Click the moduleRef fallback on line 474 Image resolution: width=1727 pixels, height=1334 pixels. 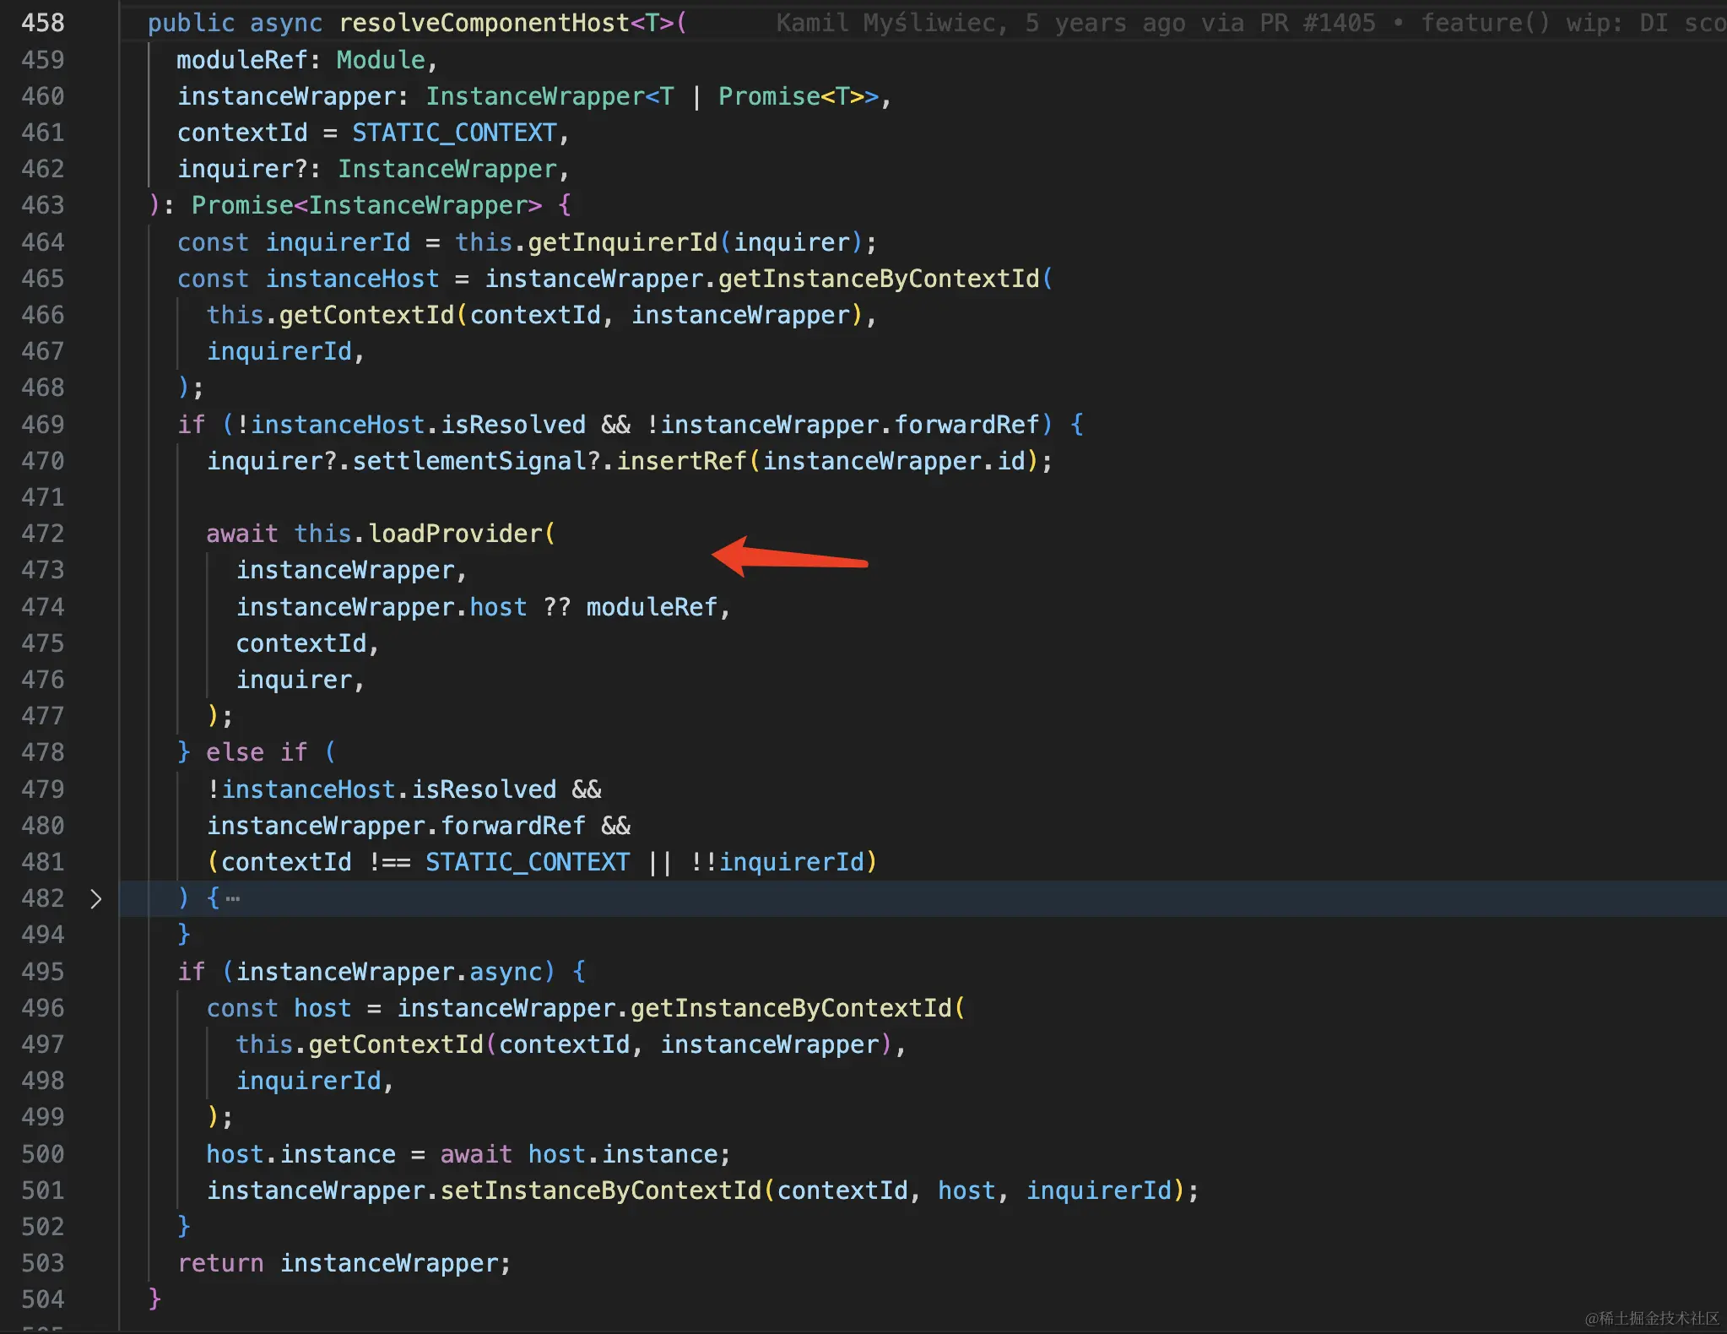652,607
